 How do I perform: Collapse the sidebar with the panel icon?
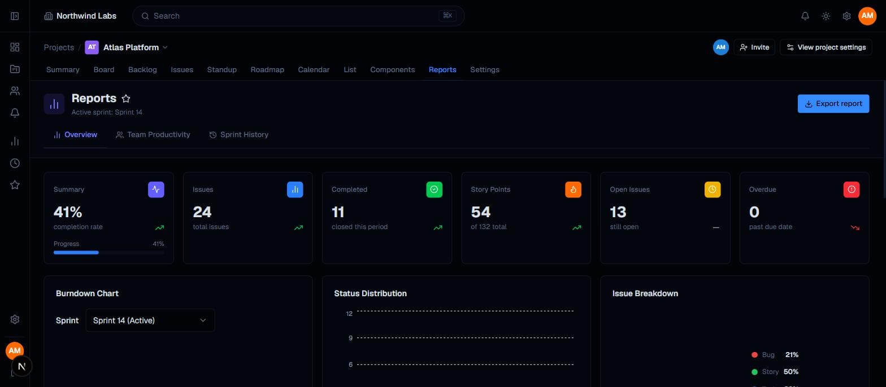pyautogui.click(x=15, y=16)
